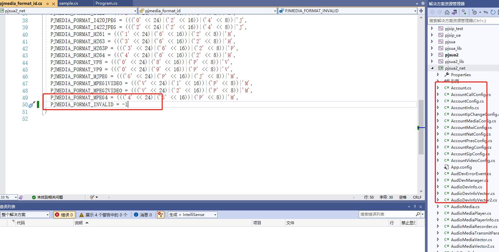Sort error list by '代码' column
The height and width of the screenshot is (252, 499).
click(45, 223)
